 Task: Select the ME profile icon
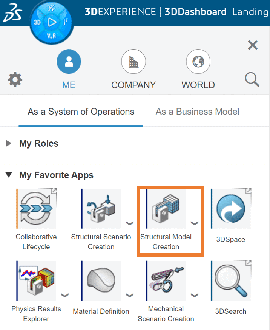(x=69, y=62)
